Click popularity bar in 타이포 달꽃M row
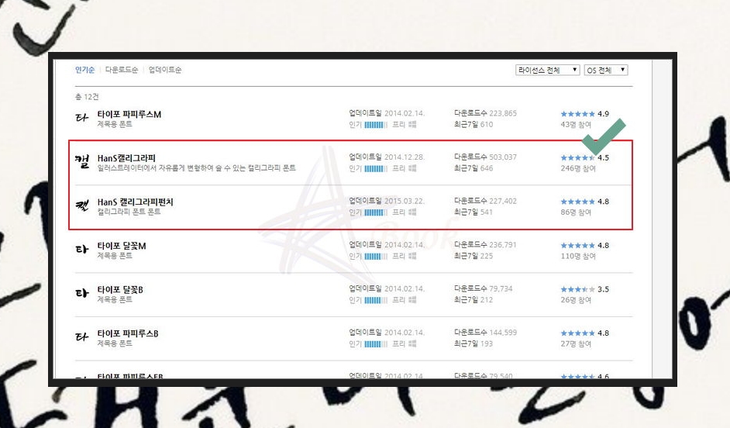This screenshot has width=730, height=428. 376,256
